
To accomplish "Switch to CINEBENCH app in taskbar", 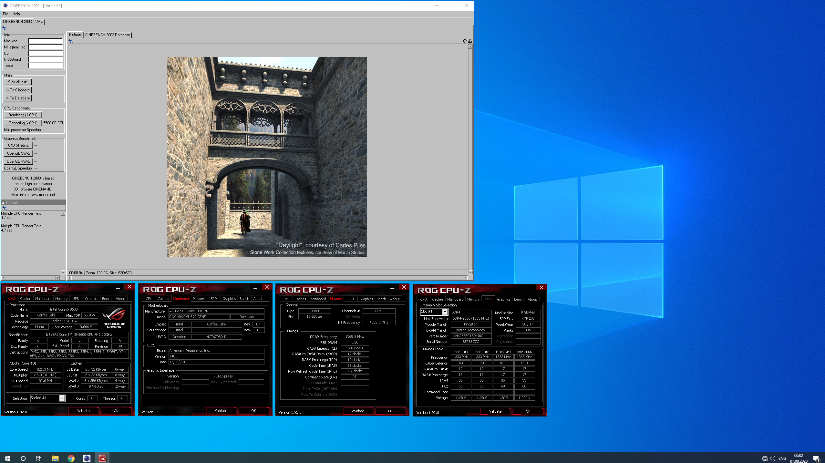I will (x=87, y=458).
